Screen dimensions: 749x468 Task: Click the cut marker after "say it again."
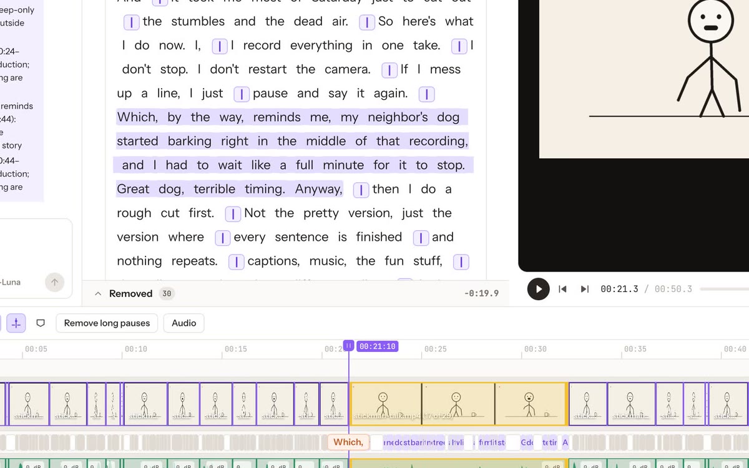(x=426, y=94)
